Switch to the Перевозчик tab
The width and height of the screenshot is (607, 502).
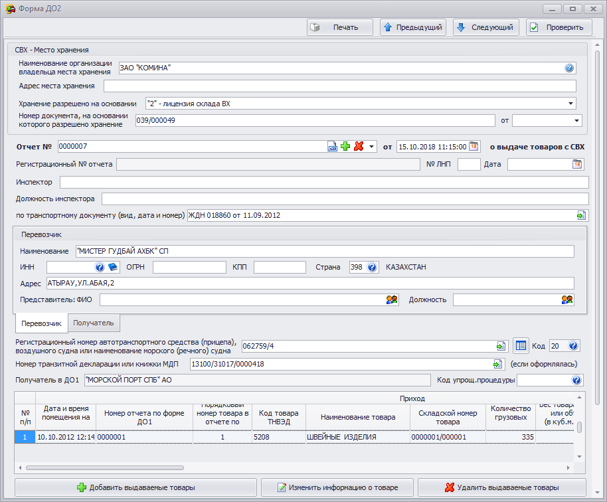(41, 323)
